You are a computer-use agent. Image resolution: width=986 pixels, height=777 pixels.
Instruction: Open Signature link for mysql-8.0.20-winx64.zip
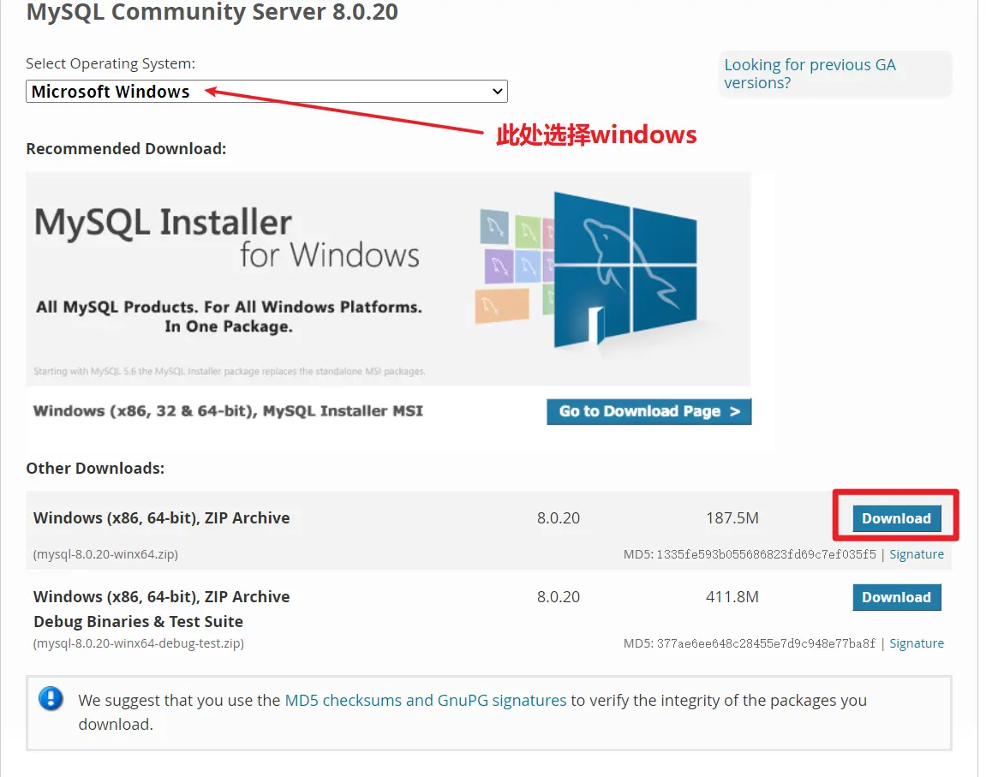917,553
